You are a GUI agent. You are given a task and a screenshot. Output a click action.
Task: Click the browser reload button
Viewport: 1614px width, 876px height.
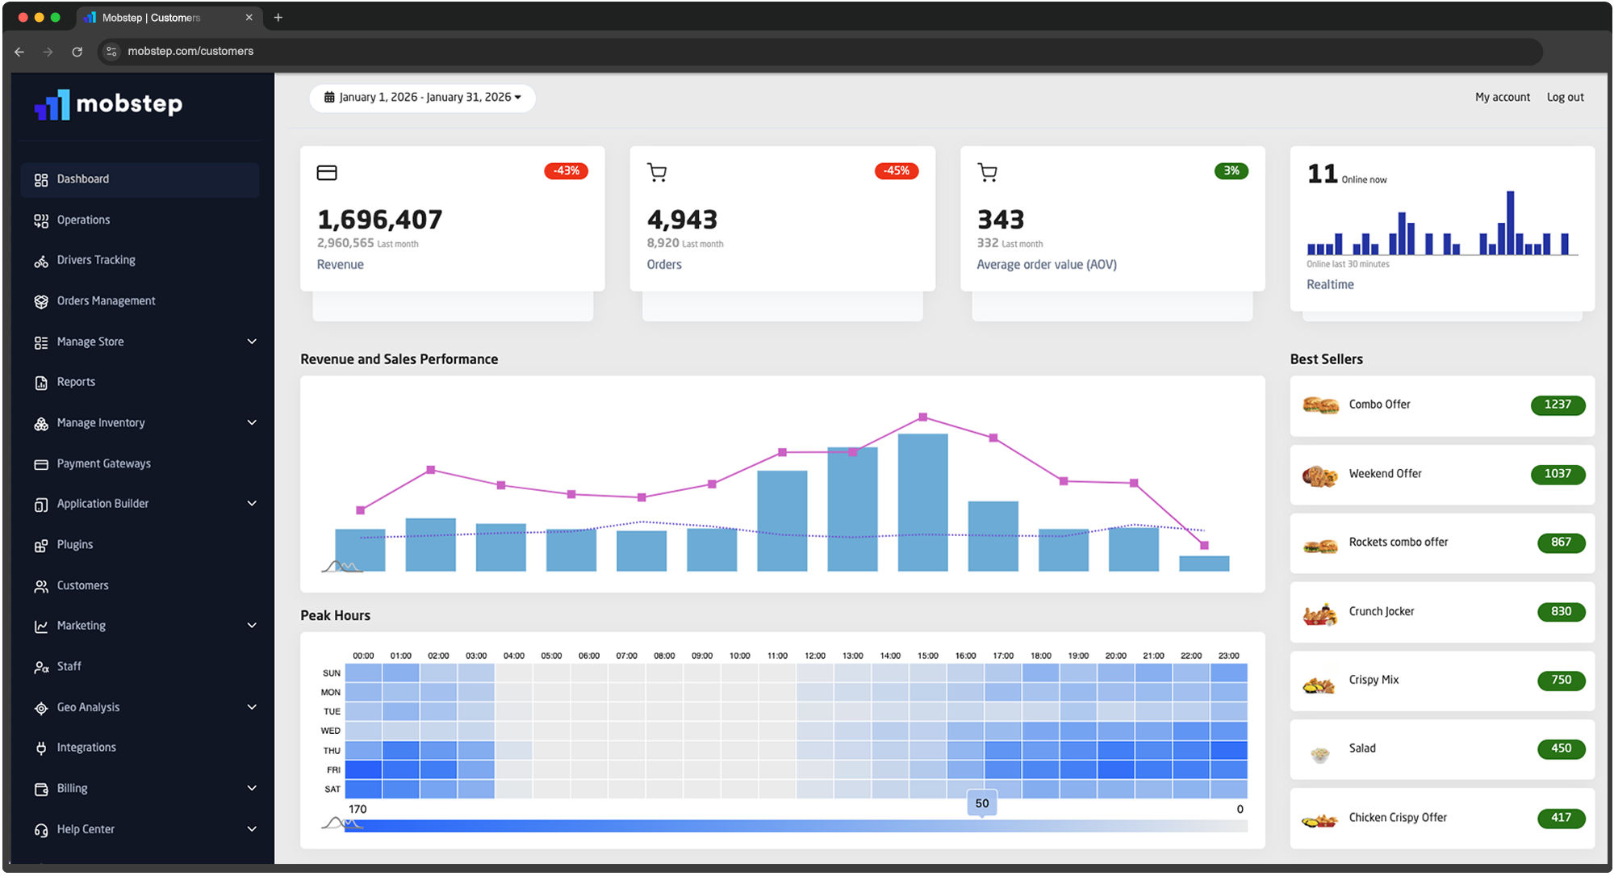point(77,52)
